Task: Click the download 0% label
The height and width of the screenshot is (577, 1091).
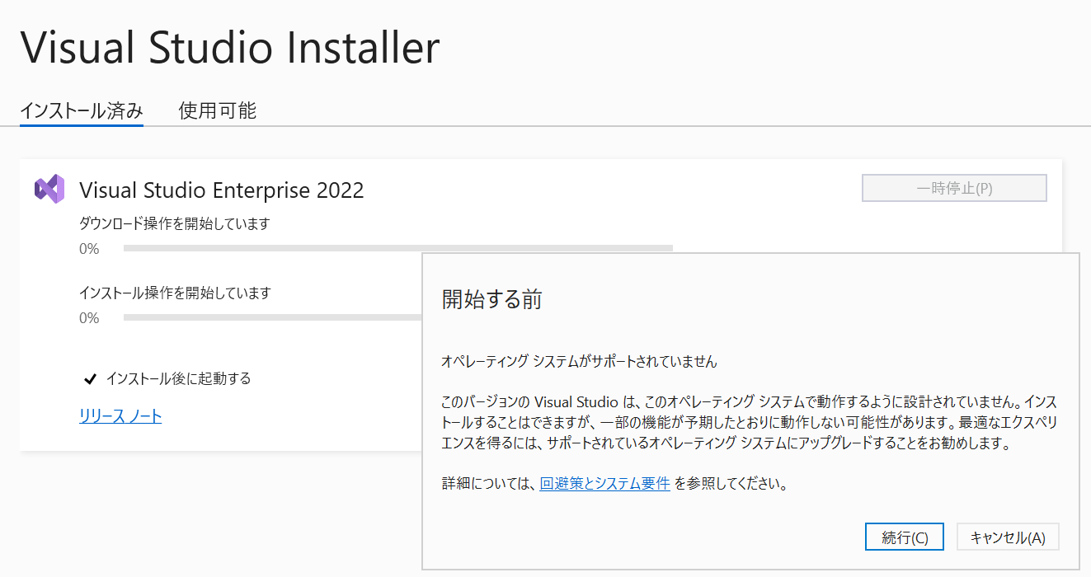Action: [89, 248]
